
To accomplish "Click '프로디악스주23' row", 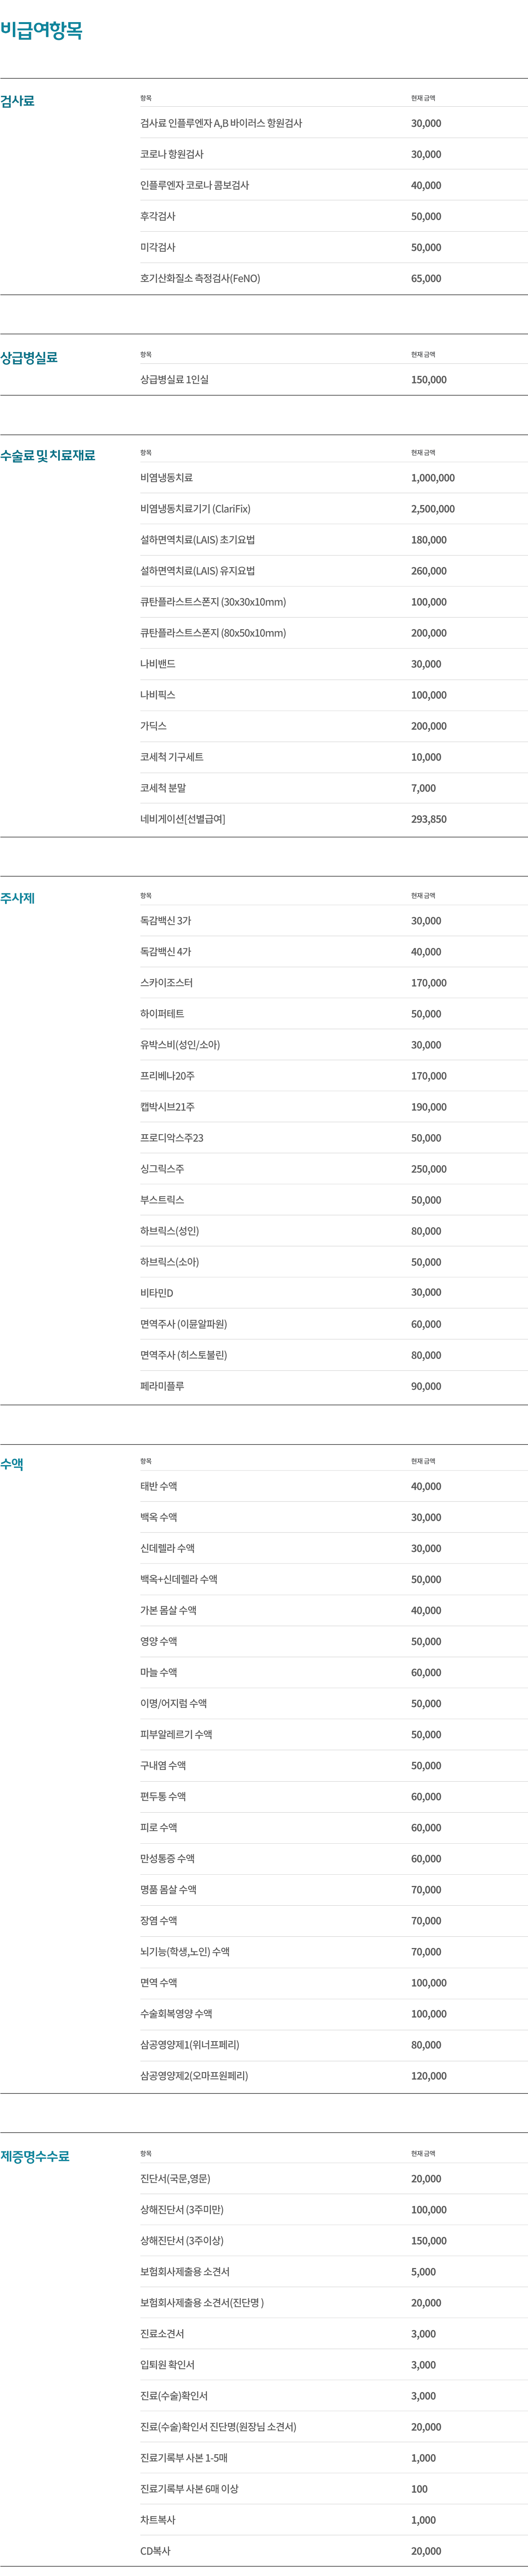I will [x=172, y=1138].
